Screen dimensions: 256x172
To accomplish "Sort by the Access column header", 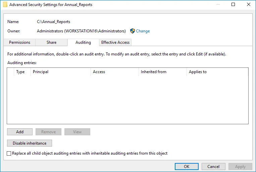I will [x=115, y=72].
